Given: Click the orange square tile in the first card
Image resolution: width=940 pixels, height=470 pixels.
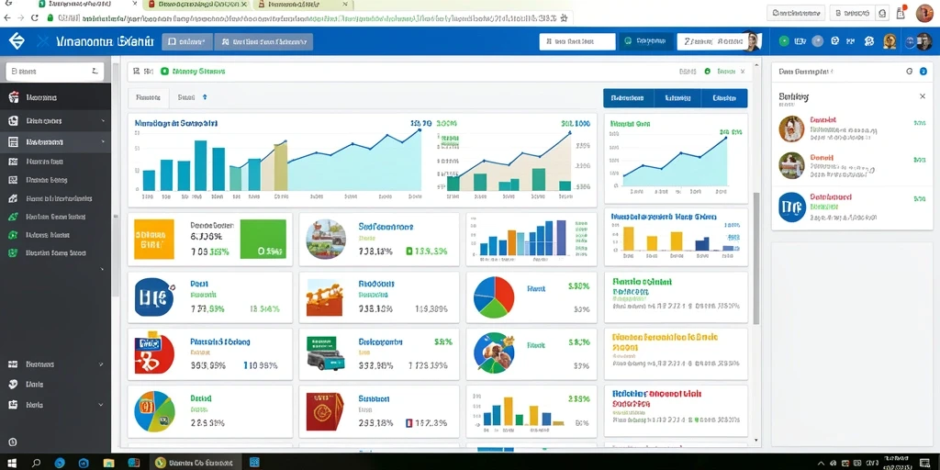Looking at the screenshot, I should [154, 240].
